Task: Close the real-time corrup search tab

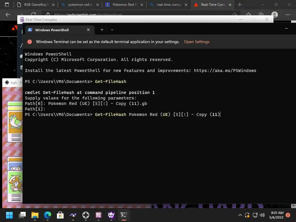Action: (186, 5)
